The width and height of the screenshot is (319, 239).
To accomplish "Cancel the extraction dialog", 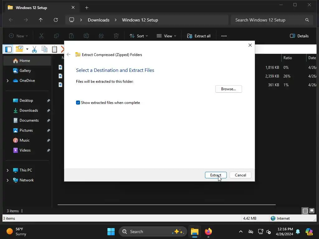I will (x=240, y=175).
